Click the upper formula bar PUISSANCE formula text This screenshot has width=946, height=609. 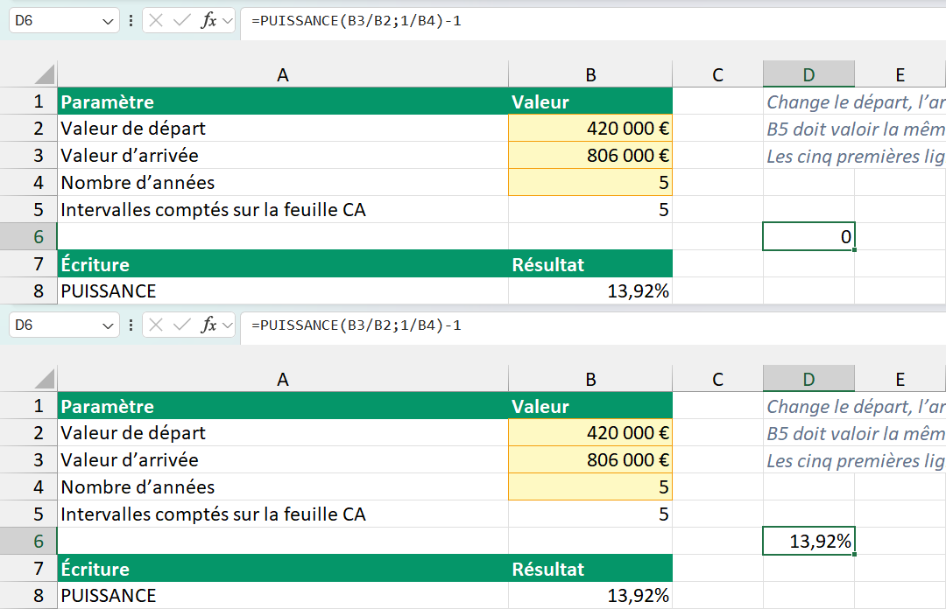click(x=356, y=21)
